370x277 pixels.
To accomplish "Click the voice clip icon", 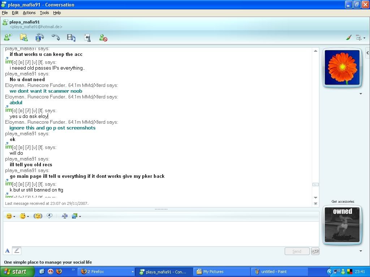I will (50, 216).
